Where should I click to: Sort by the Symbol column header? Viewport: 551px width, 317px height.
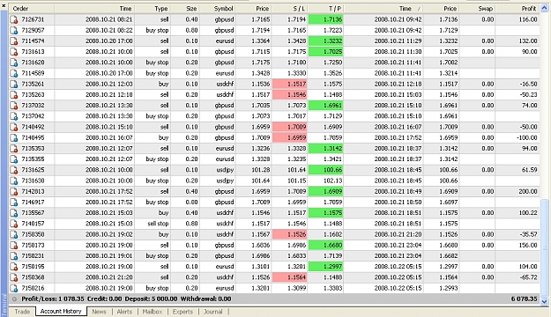(218, 9)
